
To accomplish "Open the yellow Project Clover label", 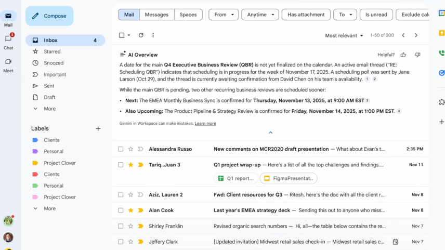I will pyautogui.click(x=60, y=163).
